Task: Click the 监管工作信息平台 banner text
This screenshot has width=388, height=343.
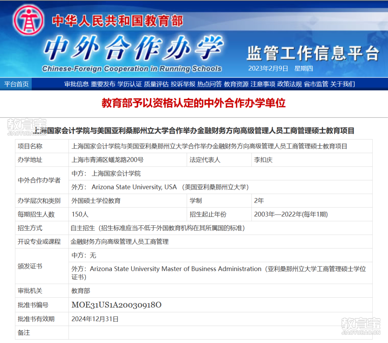Action: 313,53
